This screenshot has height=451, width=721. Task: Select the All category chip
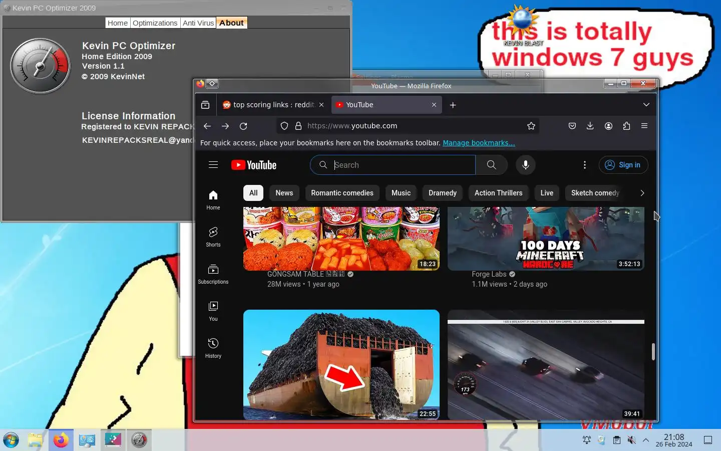point(253,193)
